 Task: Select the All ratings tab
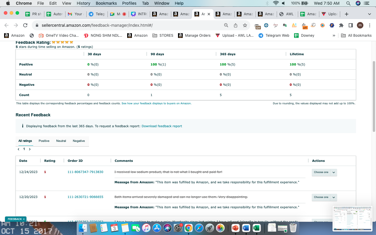[25, 141]
